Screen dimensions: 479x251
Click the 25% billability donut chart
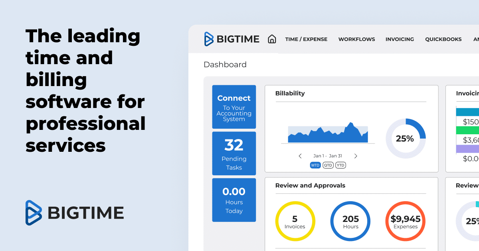coord(406,139)
